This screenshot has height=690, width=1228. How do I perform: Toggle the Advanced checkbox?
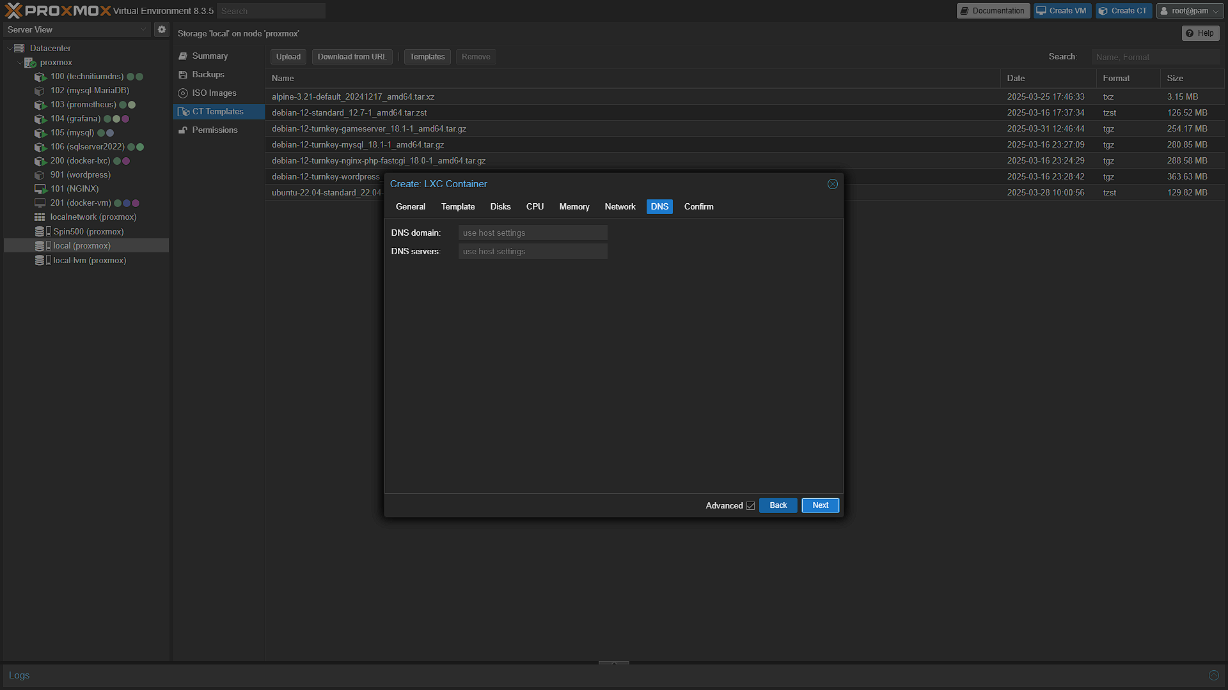pyautogui.click(x=750, y=505)
